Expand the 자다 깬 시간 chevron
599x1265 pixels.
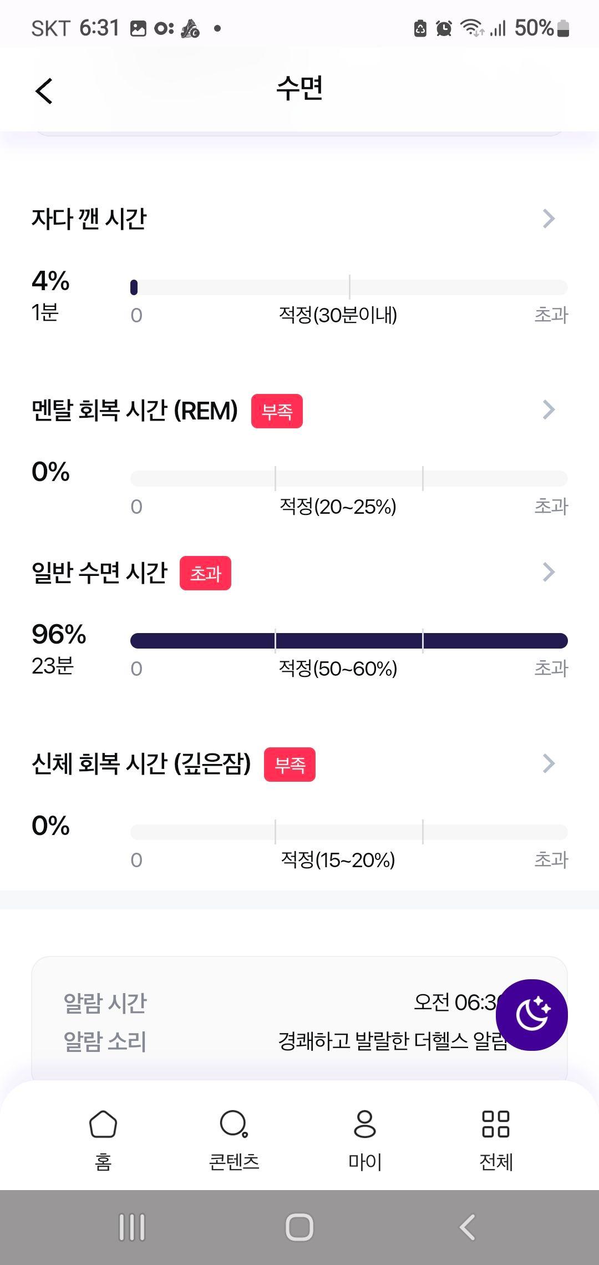[x=549, y=219]
